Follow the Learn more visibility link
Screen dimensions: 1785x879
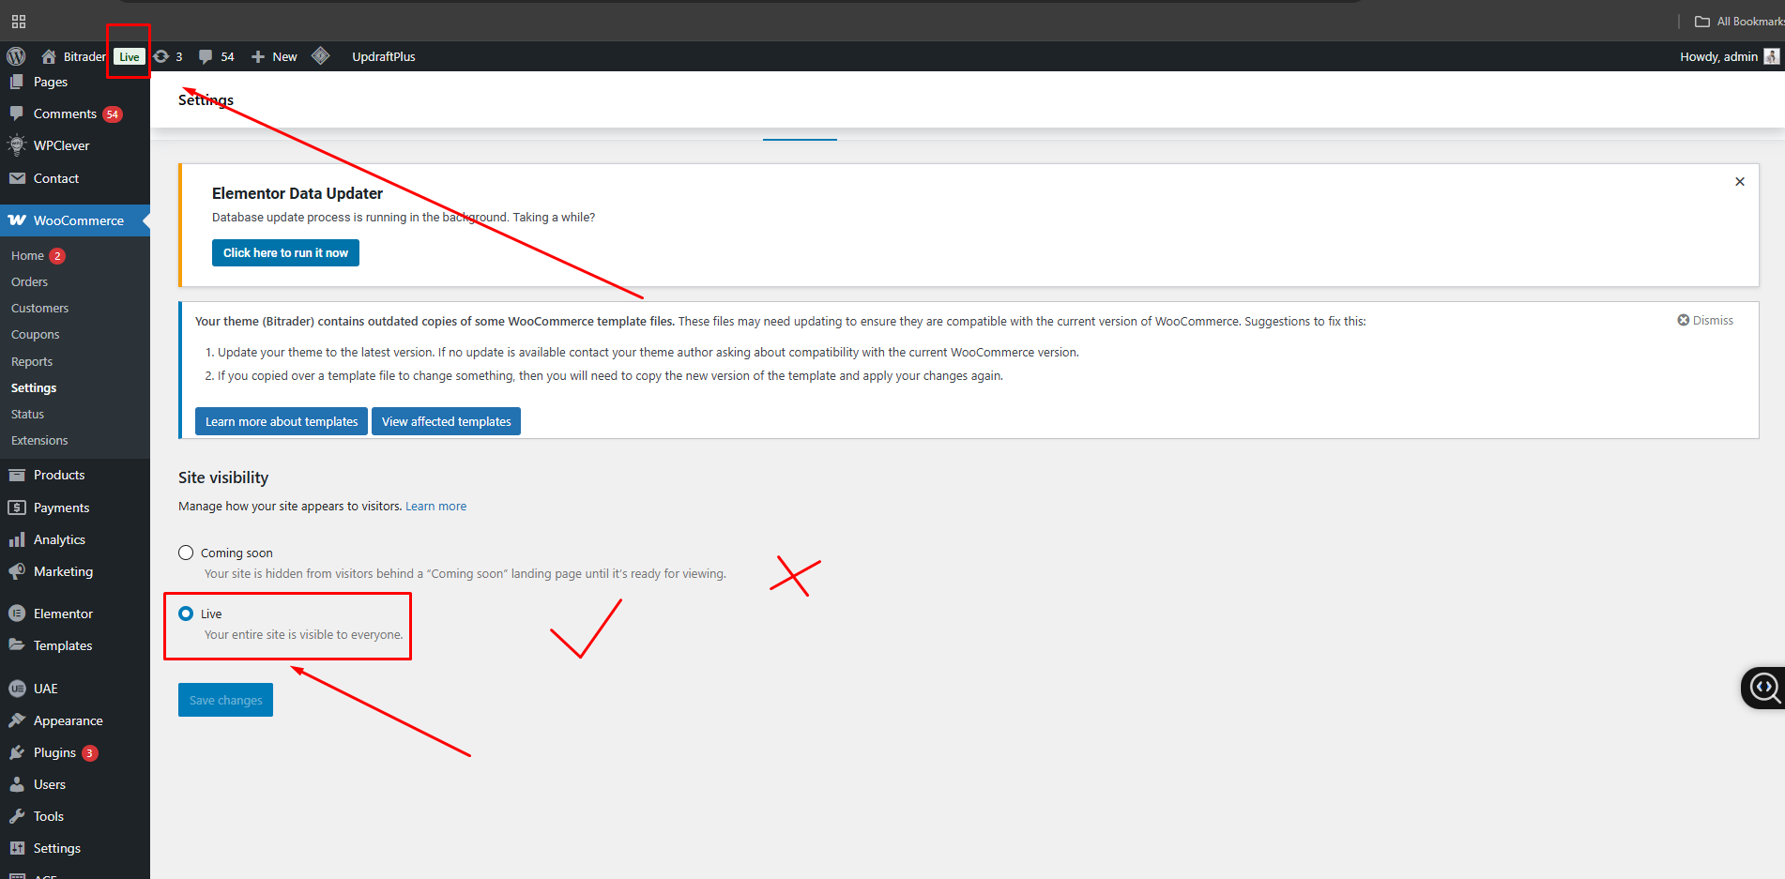click(x=435, y=506)
